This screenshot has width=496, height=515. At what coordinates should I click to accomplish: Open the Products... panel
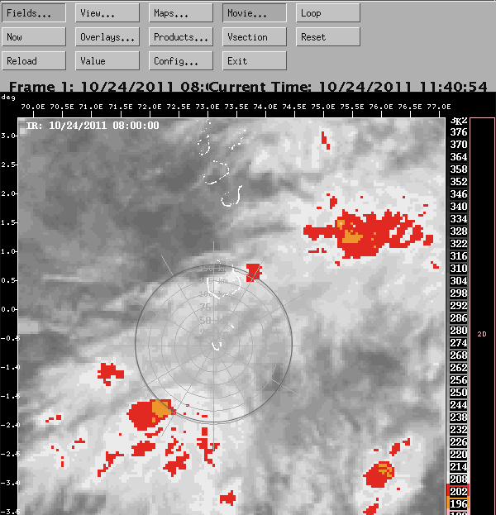click(x=181, y=37)
